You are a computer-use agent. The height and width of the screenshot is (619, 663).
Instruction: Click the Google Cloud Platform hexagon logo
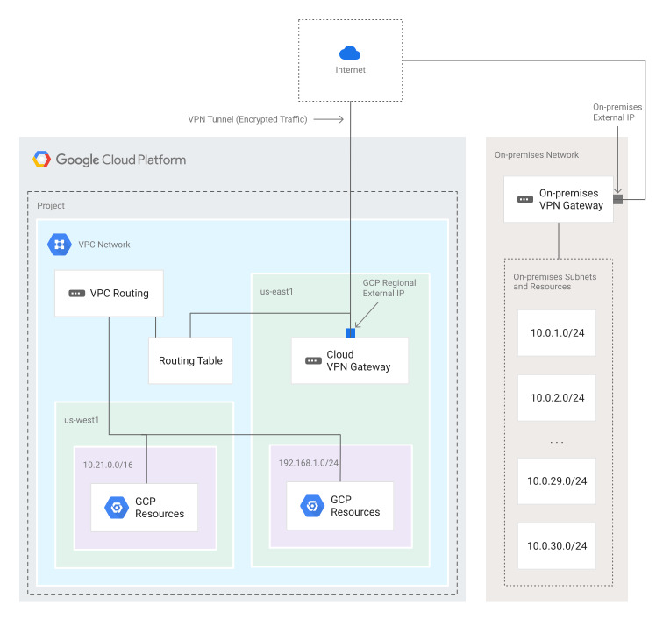(41, 160)
